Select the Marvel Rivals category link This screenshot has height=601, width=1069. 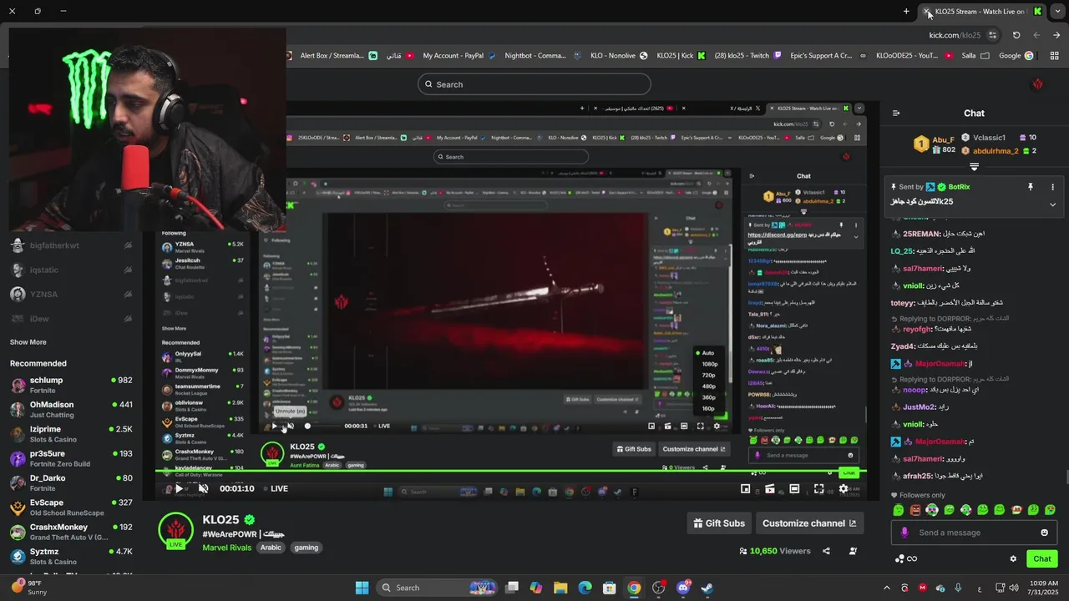[226, 548]
